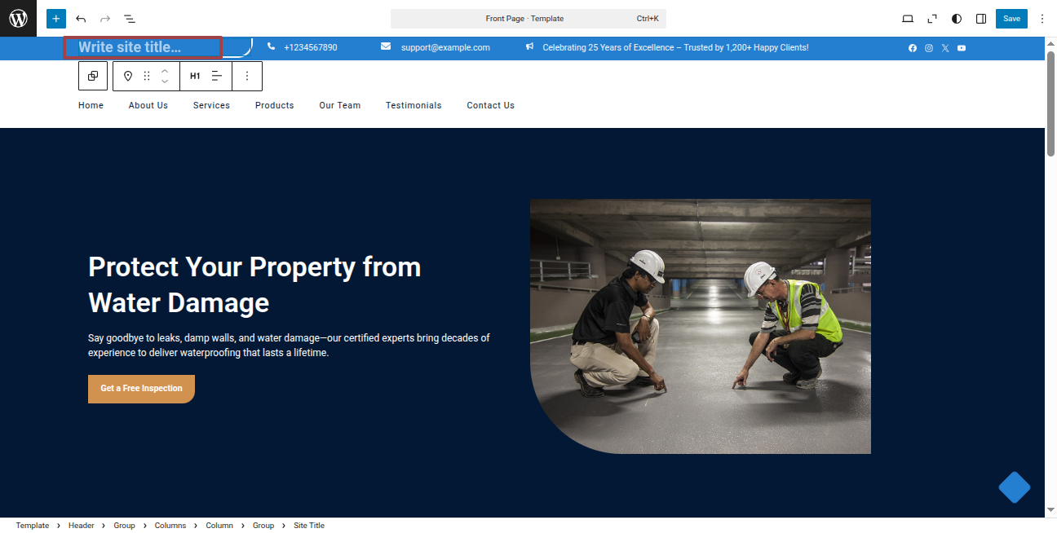This screenshot has width=1057, height=533.
Task: Select the Celebrating 25 Years announcement text
Action: 675,48
